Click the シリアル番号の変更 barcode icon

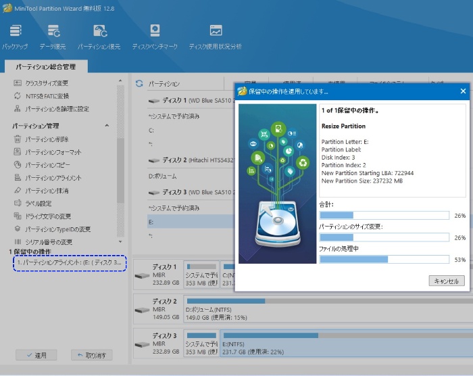coord(18,241)
